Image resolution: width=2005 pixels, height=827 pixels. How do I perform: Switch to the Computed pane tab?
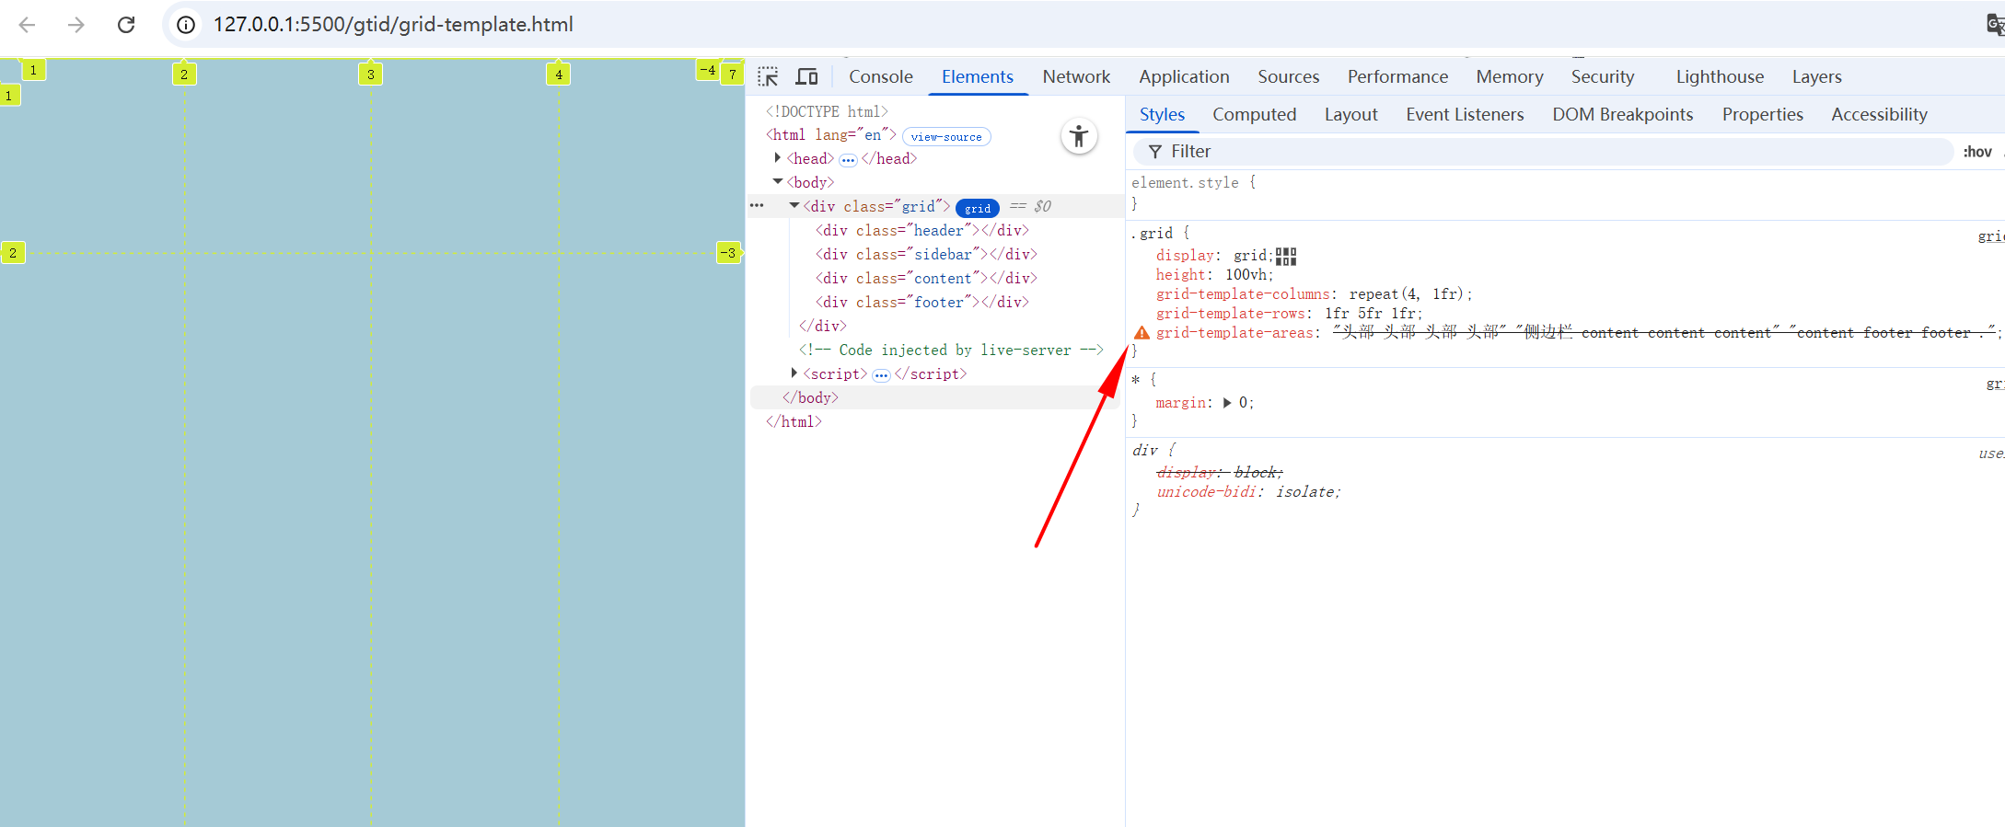click(1254, 114)
